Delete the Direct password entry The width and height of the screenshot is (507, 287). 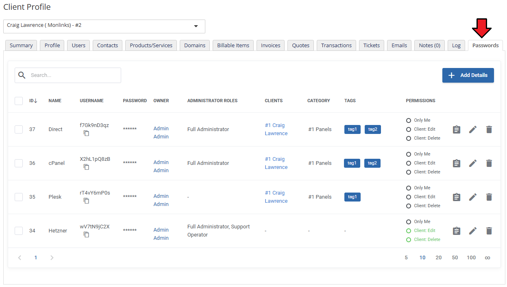coord(489,129)
